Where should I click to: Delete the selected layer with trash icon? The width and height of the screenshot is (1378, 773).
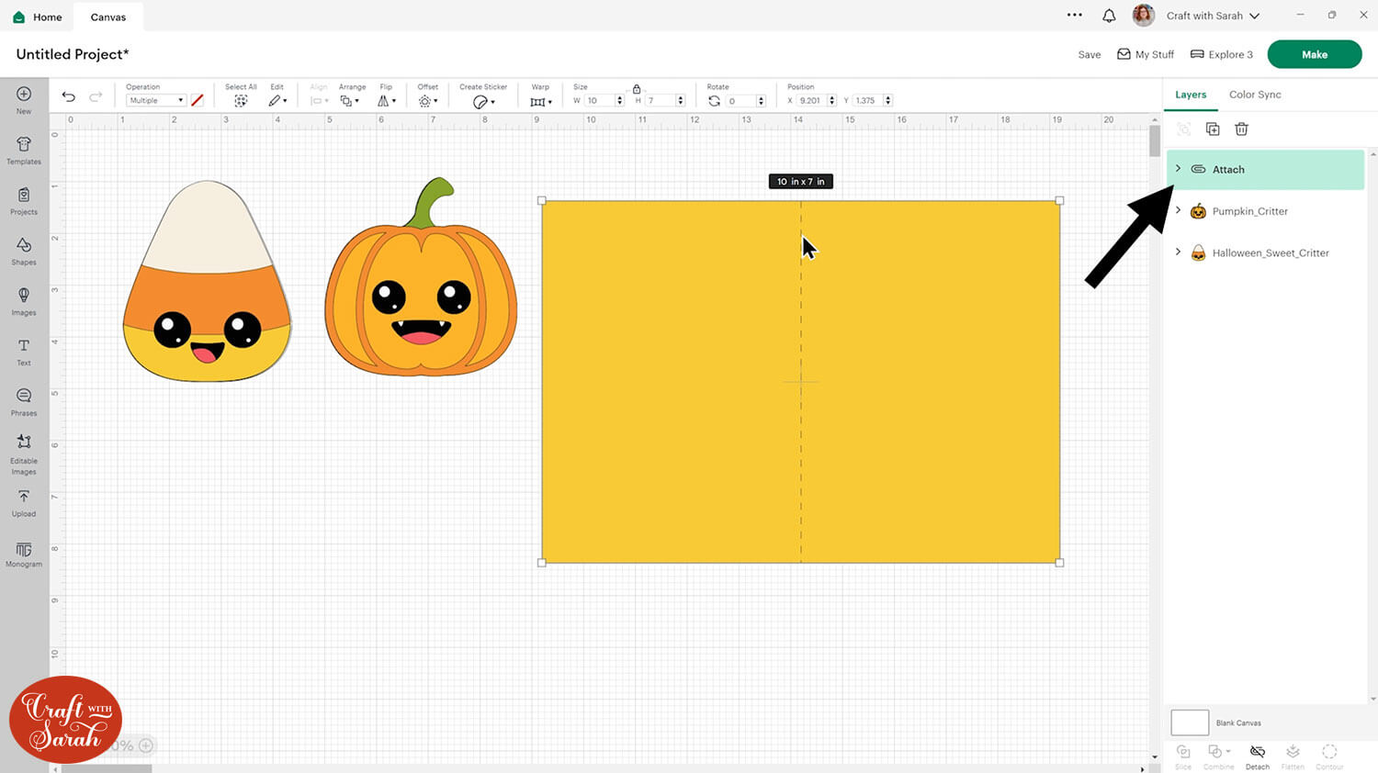(1241, 129)
